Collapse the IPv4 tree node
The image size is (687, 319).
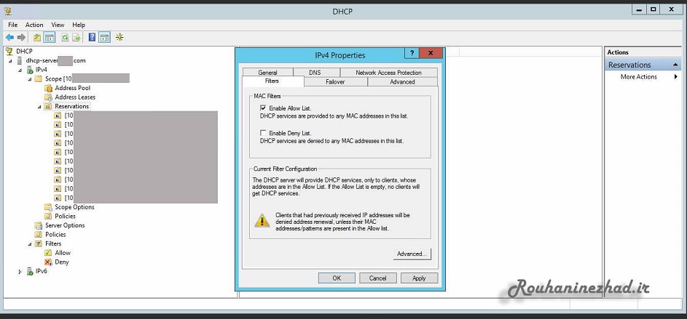(20, 70)
